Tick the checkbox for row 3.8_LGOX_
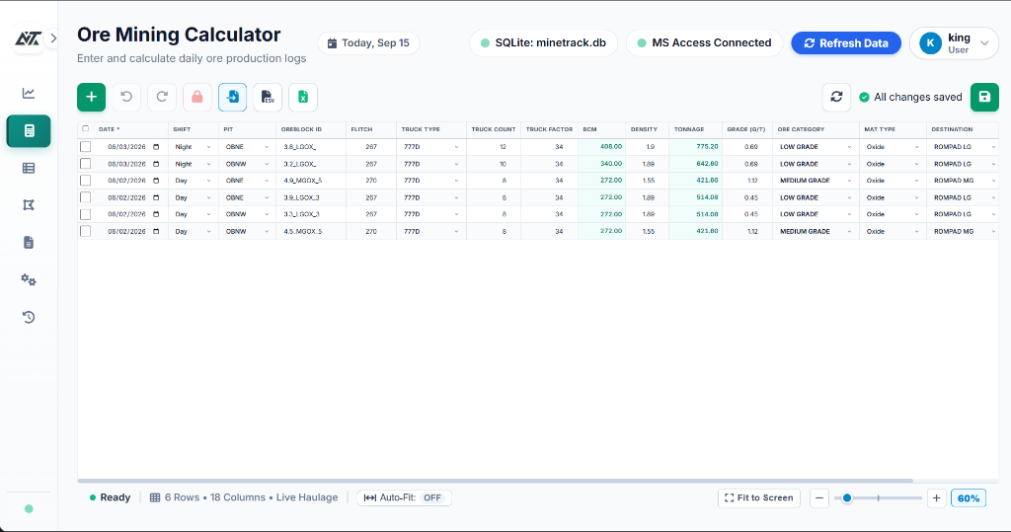Viewport: 1011px width, 532px height. [x=85, y=147]
